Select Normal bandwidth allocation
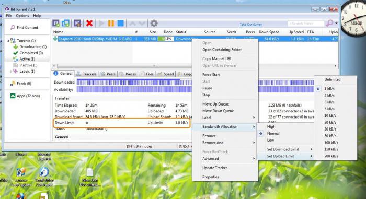Image resolution: width=366 pixels, height=199 pixels. pos(273,133)
